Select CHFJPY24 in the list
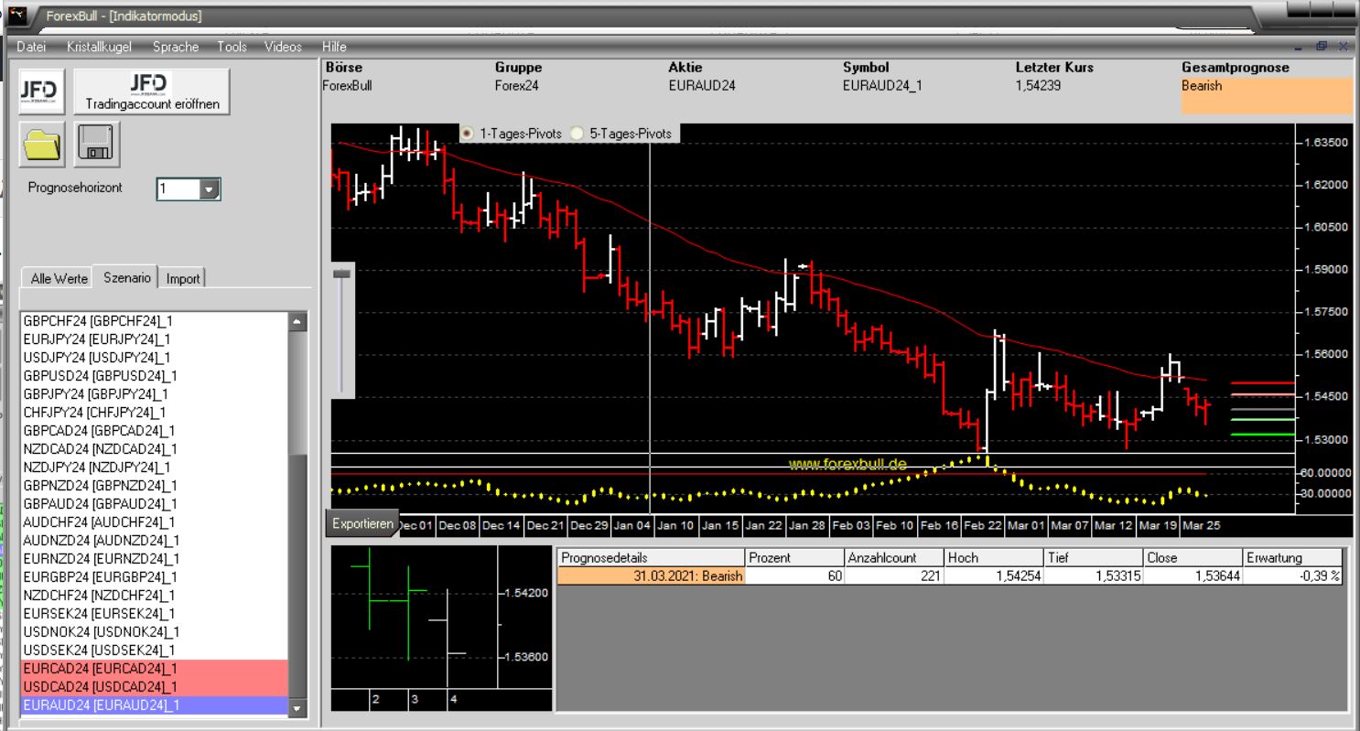 (153, 413)
